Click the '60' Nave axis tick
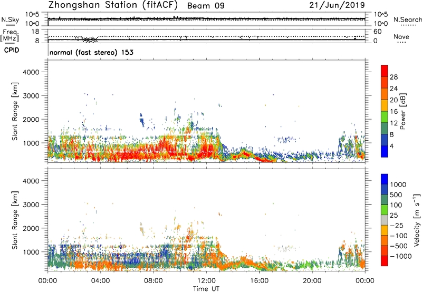The height and width of the screenshot is (292, 422). click(377, 32)
